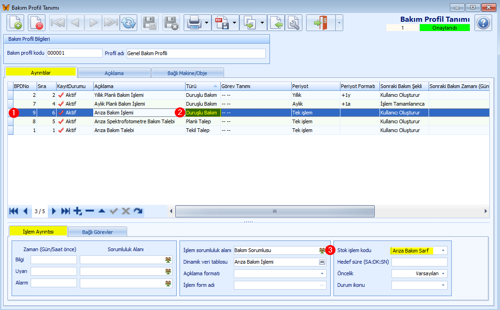Viewport: 500px width, 310px height.
Task: Export to PDF with the PDF save icon
Action: tap(222, 23)
